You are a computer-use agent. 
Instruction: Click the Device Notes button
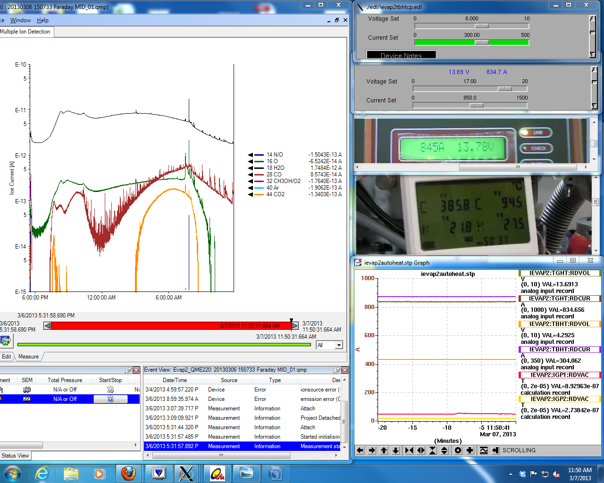(x=401, y=55)
